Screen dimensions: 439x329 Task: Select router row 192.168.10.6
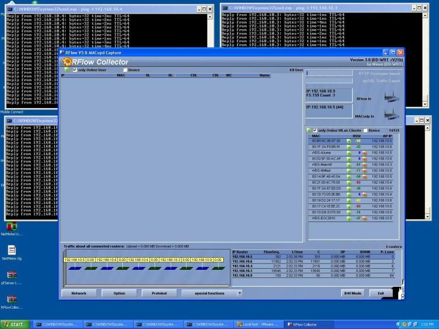tap(313, 262)
